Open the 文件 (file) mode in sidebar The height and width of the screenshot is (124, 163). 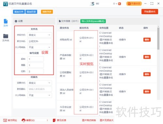6,23
